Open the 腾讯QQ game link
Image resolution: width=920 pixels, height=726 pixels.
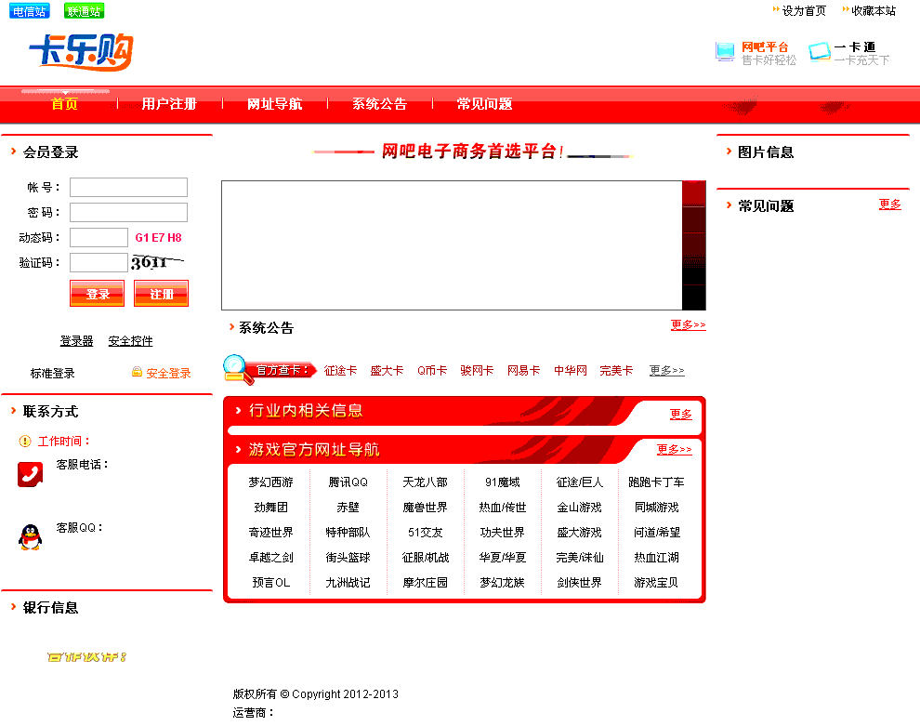[x=348, y=482]
